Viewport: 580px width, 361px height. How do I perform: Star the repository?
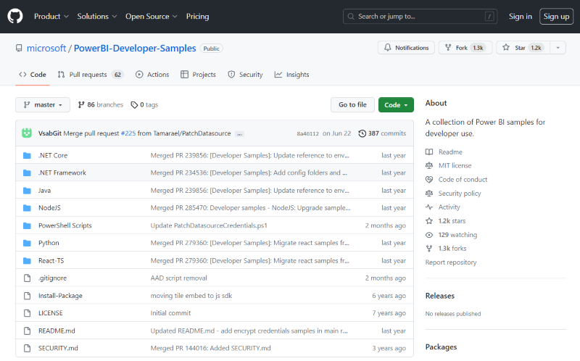point(523,48)
